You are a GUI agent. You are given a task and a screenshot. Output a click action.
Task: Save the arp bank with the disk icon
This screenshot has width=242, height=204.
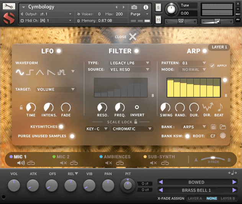coord(213,127)
